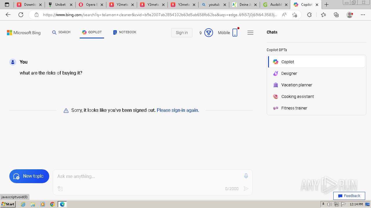This screenshot has width=371, height=208.
Task: Click the Microsoft Bing logo
Action: pos(24,33)
